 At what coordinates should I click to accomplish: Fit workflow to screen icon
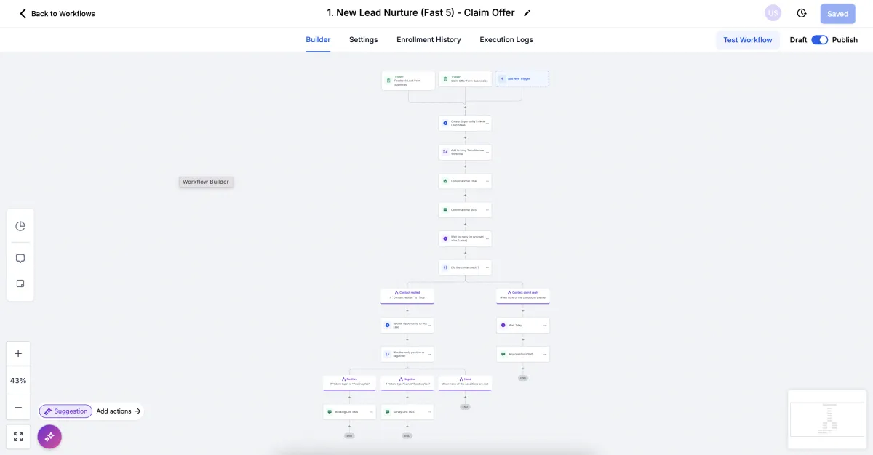click(x=18, y=437)
